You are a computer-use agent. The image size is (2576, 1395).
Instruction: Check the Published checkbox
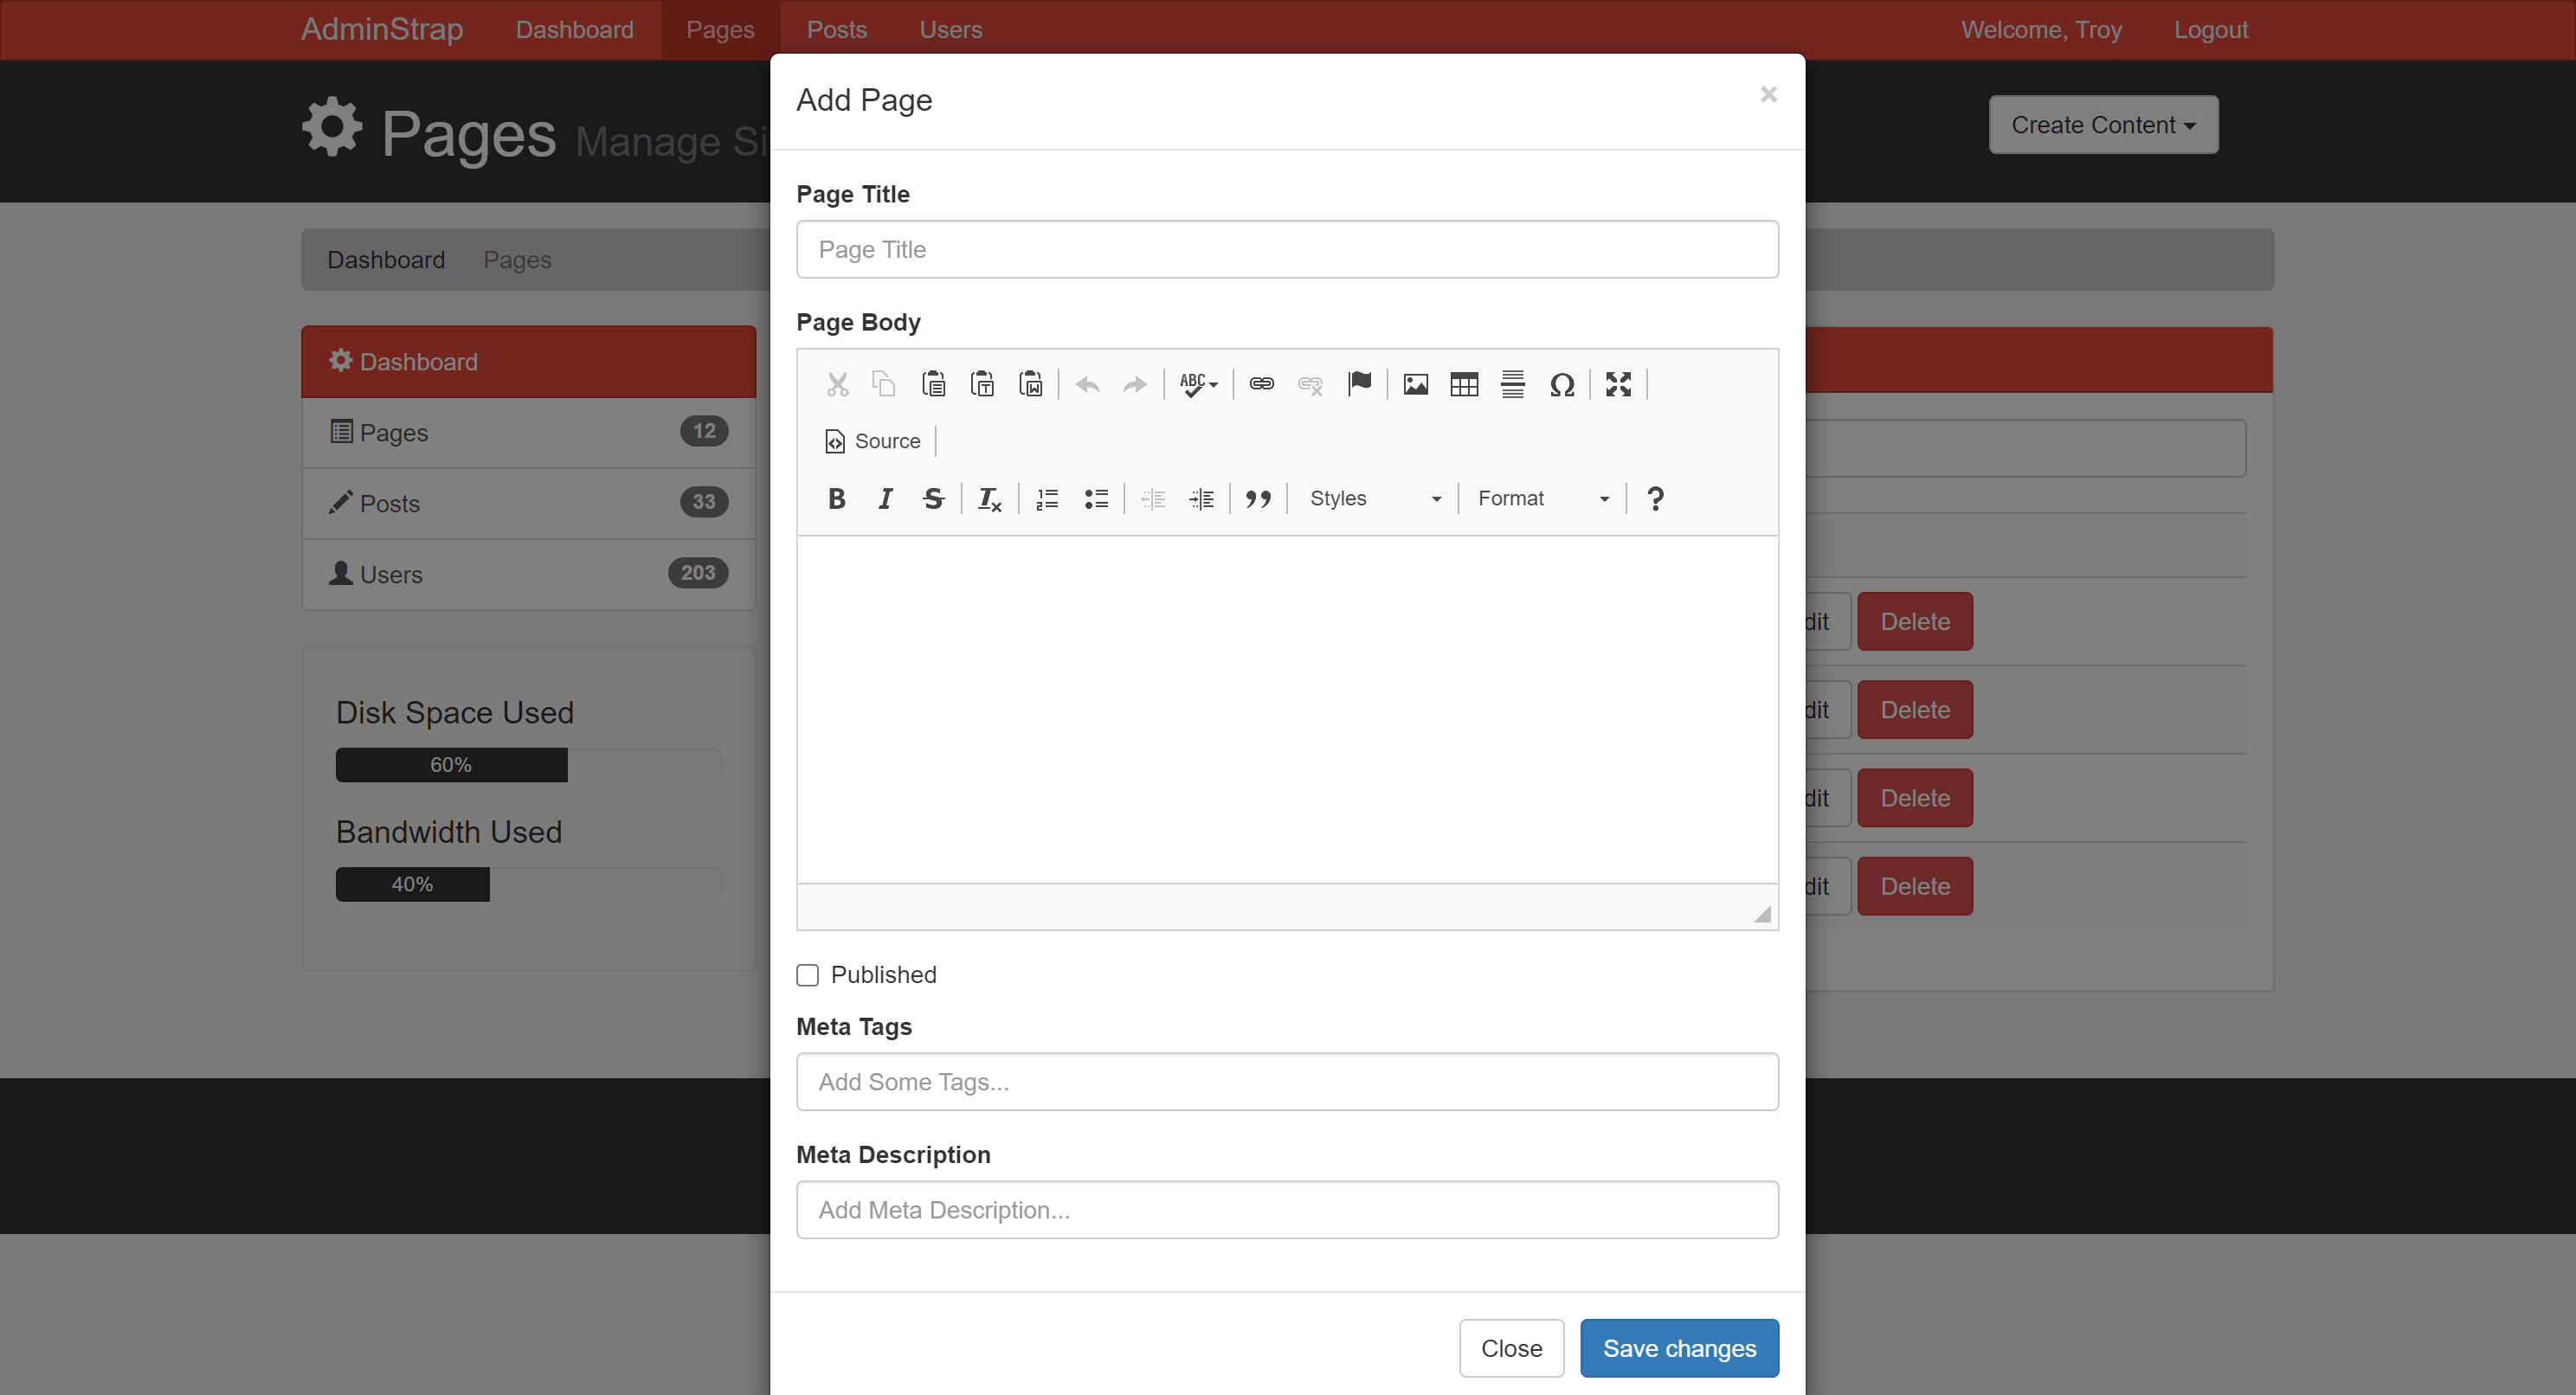tap(808, 975)
